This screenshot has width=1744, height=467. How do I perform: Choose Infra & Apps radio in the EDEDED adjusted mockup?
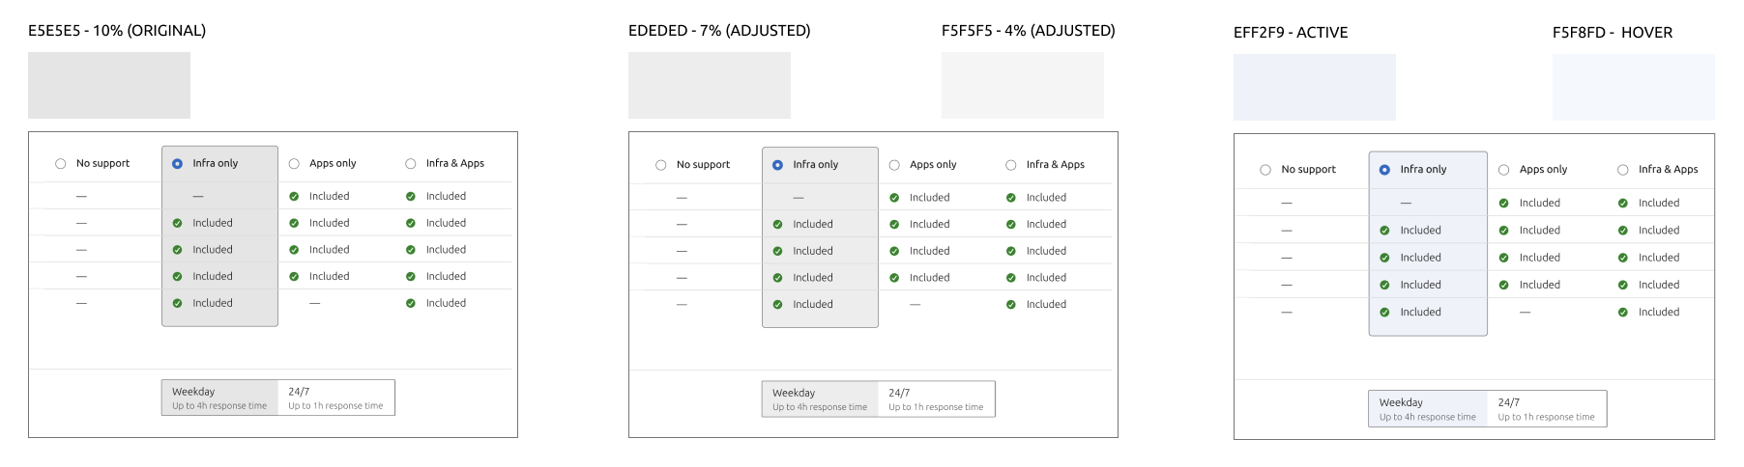coord(1011,165)
